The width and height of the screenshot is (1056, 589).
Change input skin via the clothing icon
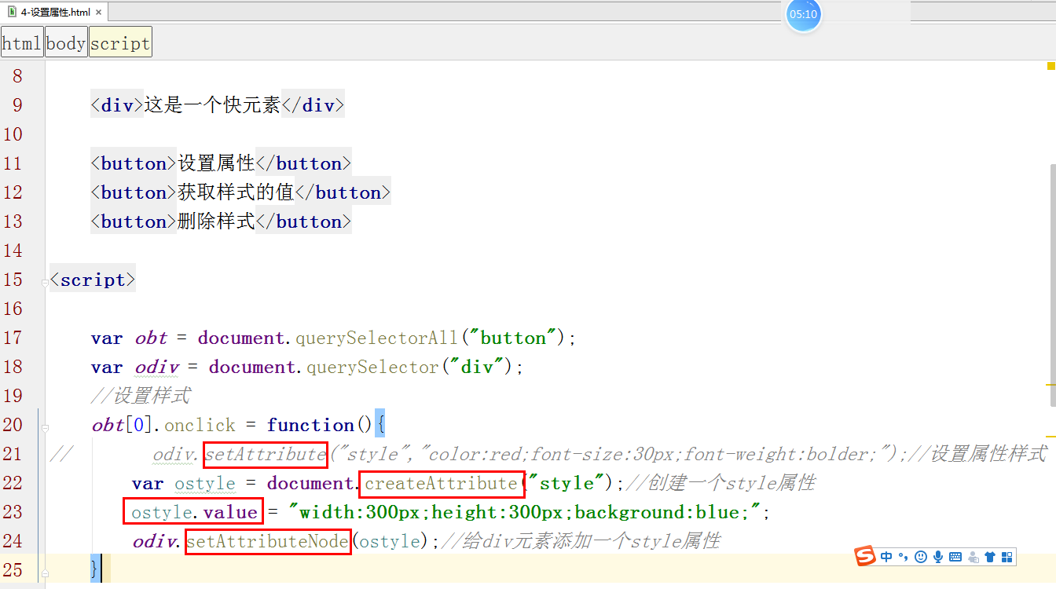[990, 556]
